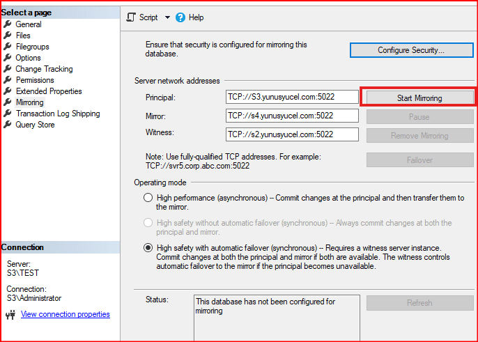Open the Transaction Log Shipping page
This screenshot has width=478, height=342.
[x=58, y=114]
